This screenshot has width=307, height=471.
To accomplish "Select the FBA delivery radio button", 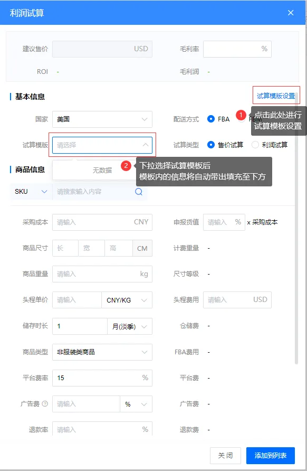I will coord(211,119).
